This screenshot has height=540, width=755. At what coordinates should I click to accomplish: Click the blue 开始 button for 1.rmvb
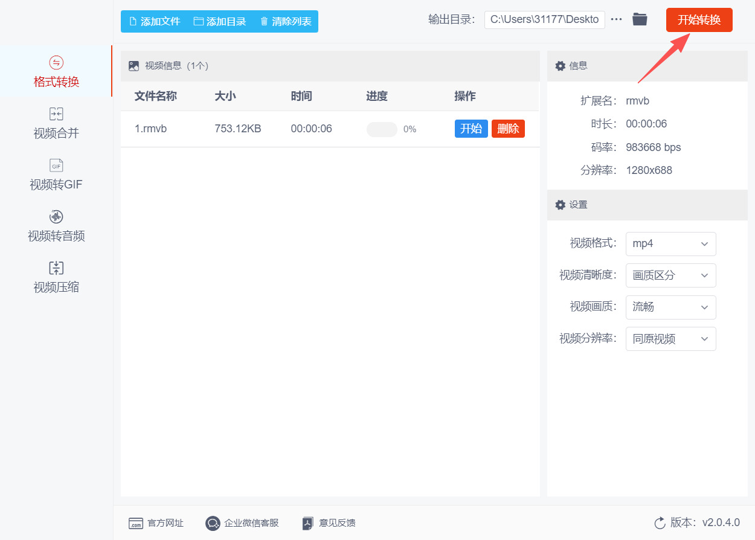[471, 129]
